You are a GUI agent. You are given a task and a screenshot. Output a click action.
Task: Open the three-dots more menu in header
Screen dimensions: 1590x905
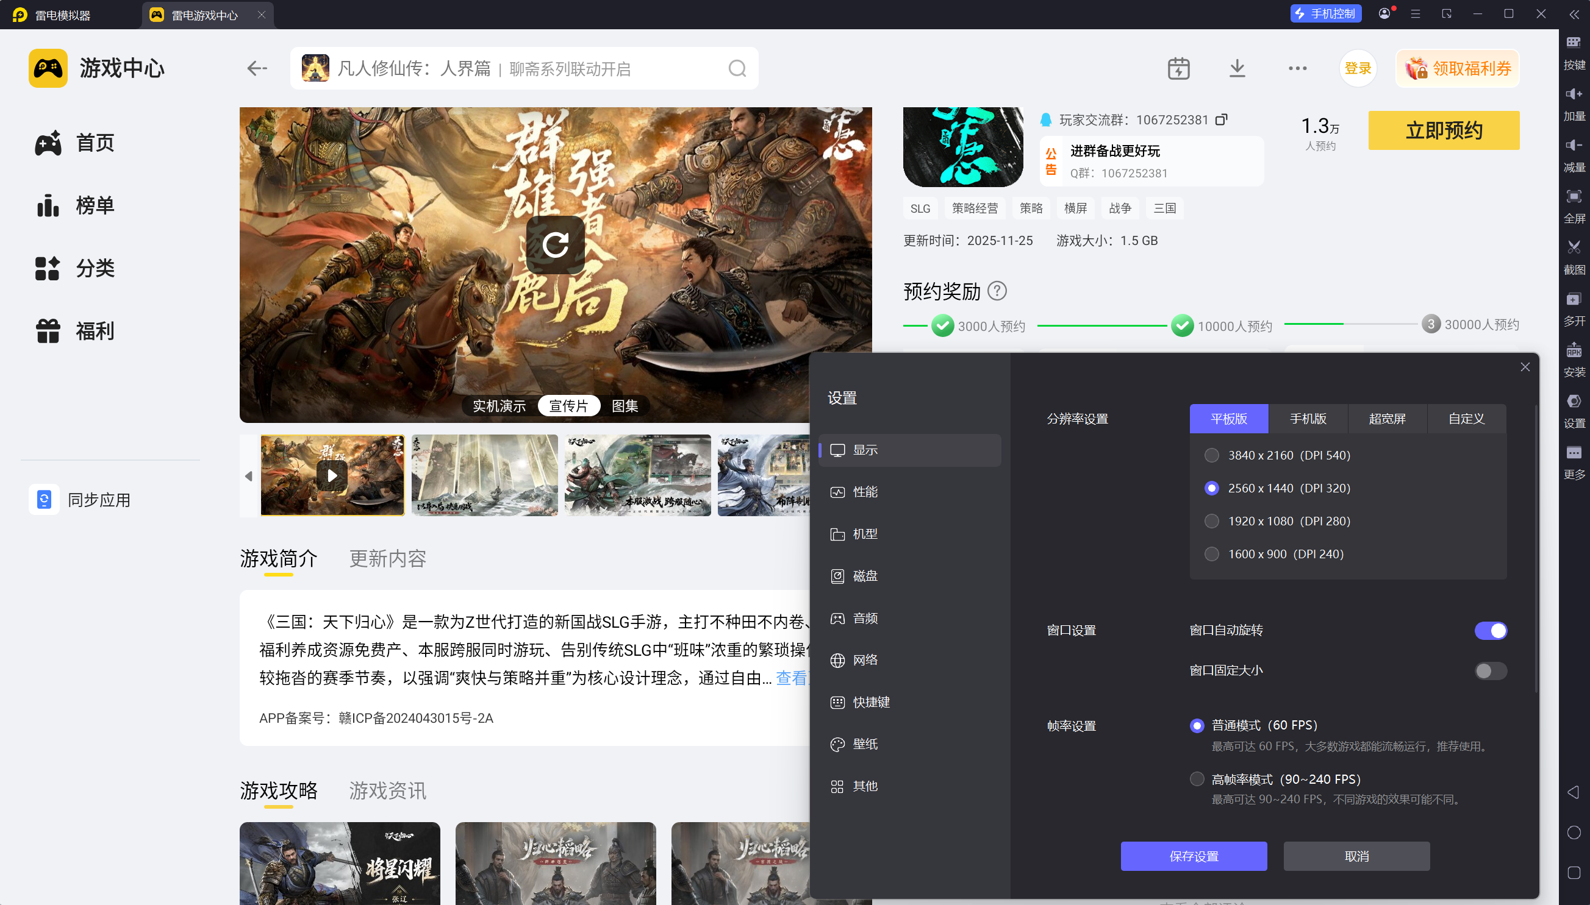pyautogui.click(x=1297, y=68)
